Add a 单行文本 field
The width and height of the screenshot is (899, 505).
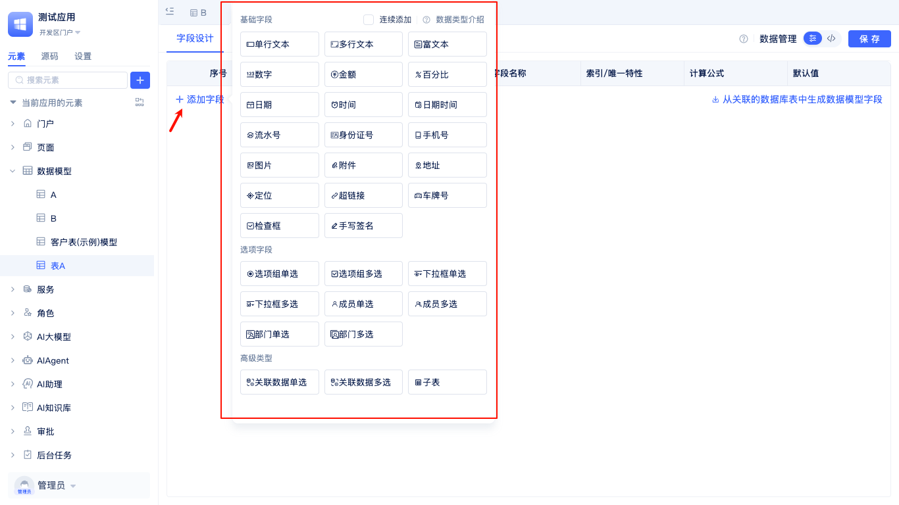tap(280, 44)
